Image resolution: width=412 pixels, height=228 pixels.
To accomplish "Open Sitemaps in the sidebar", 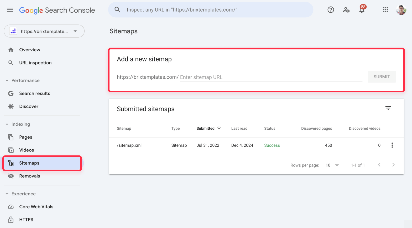I will [x=42, y=163].
